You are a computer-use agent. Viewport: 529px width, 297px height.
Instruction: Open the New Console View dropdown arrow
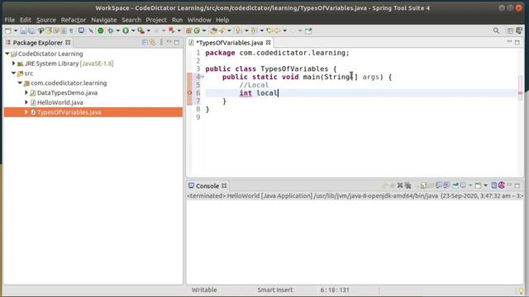[485, 186]
